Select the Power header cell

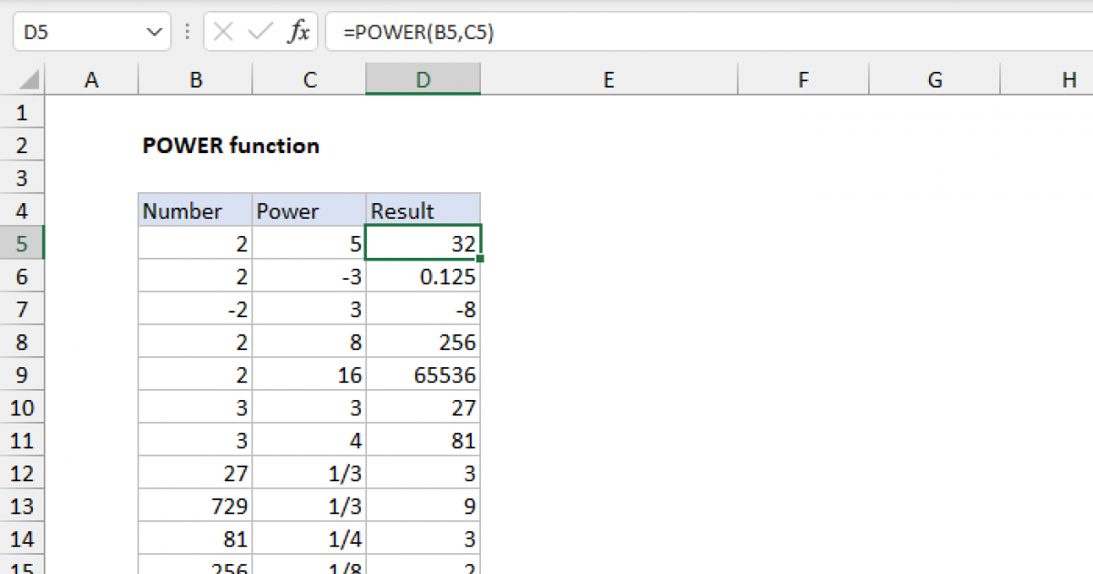pyautogui.click(x=308, y=210)
